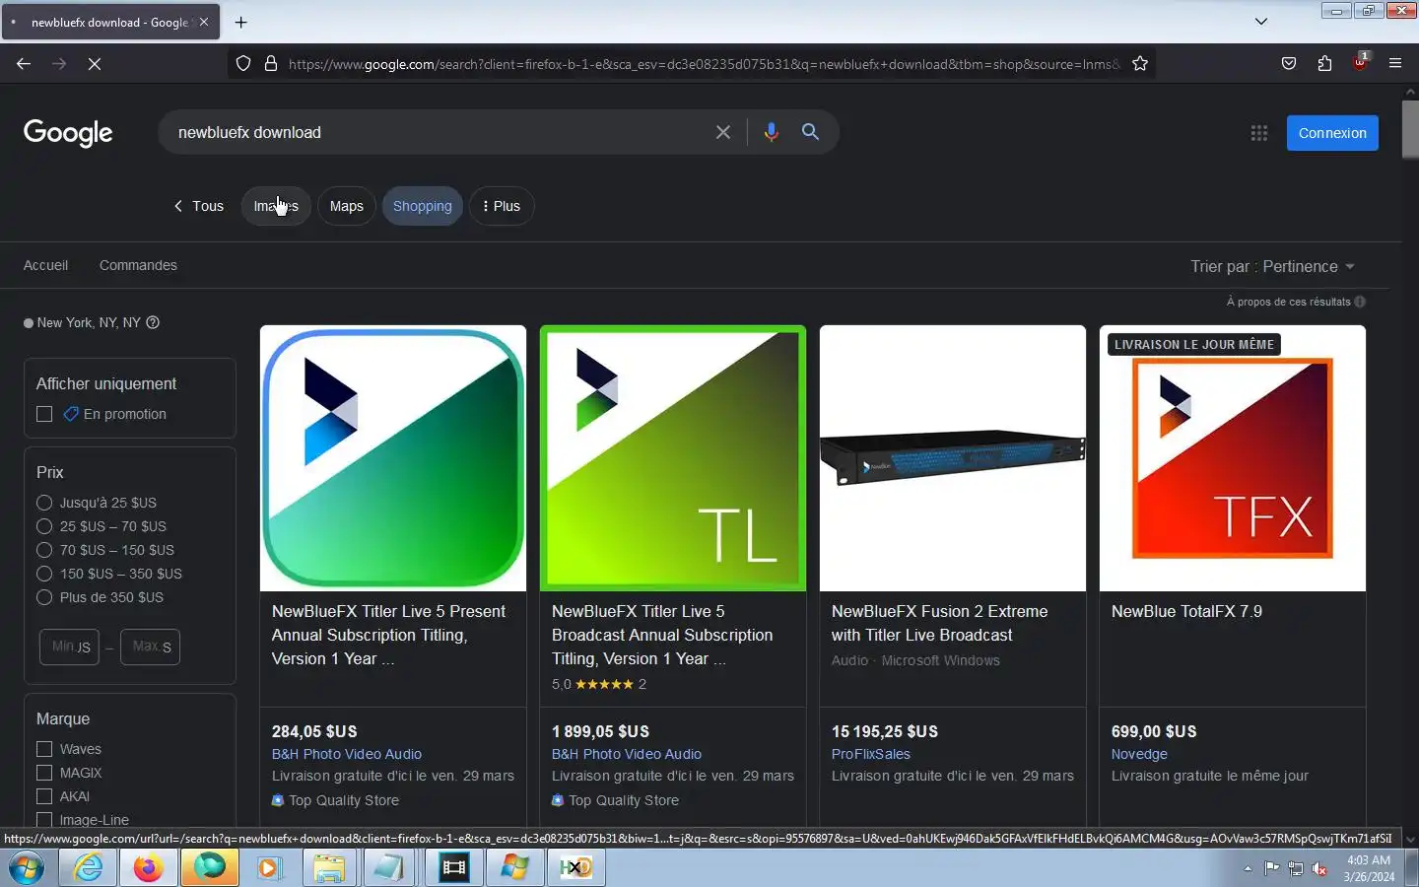Image resolution: width=1419 pixels, height=887 pixels.
Task: Open B&H Photo Video Audio link for 284,05 $US
Action: [x=347, y=754]
